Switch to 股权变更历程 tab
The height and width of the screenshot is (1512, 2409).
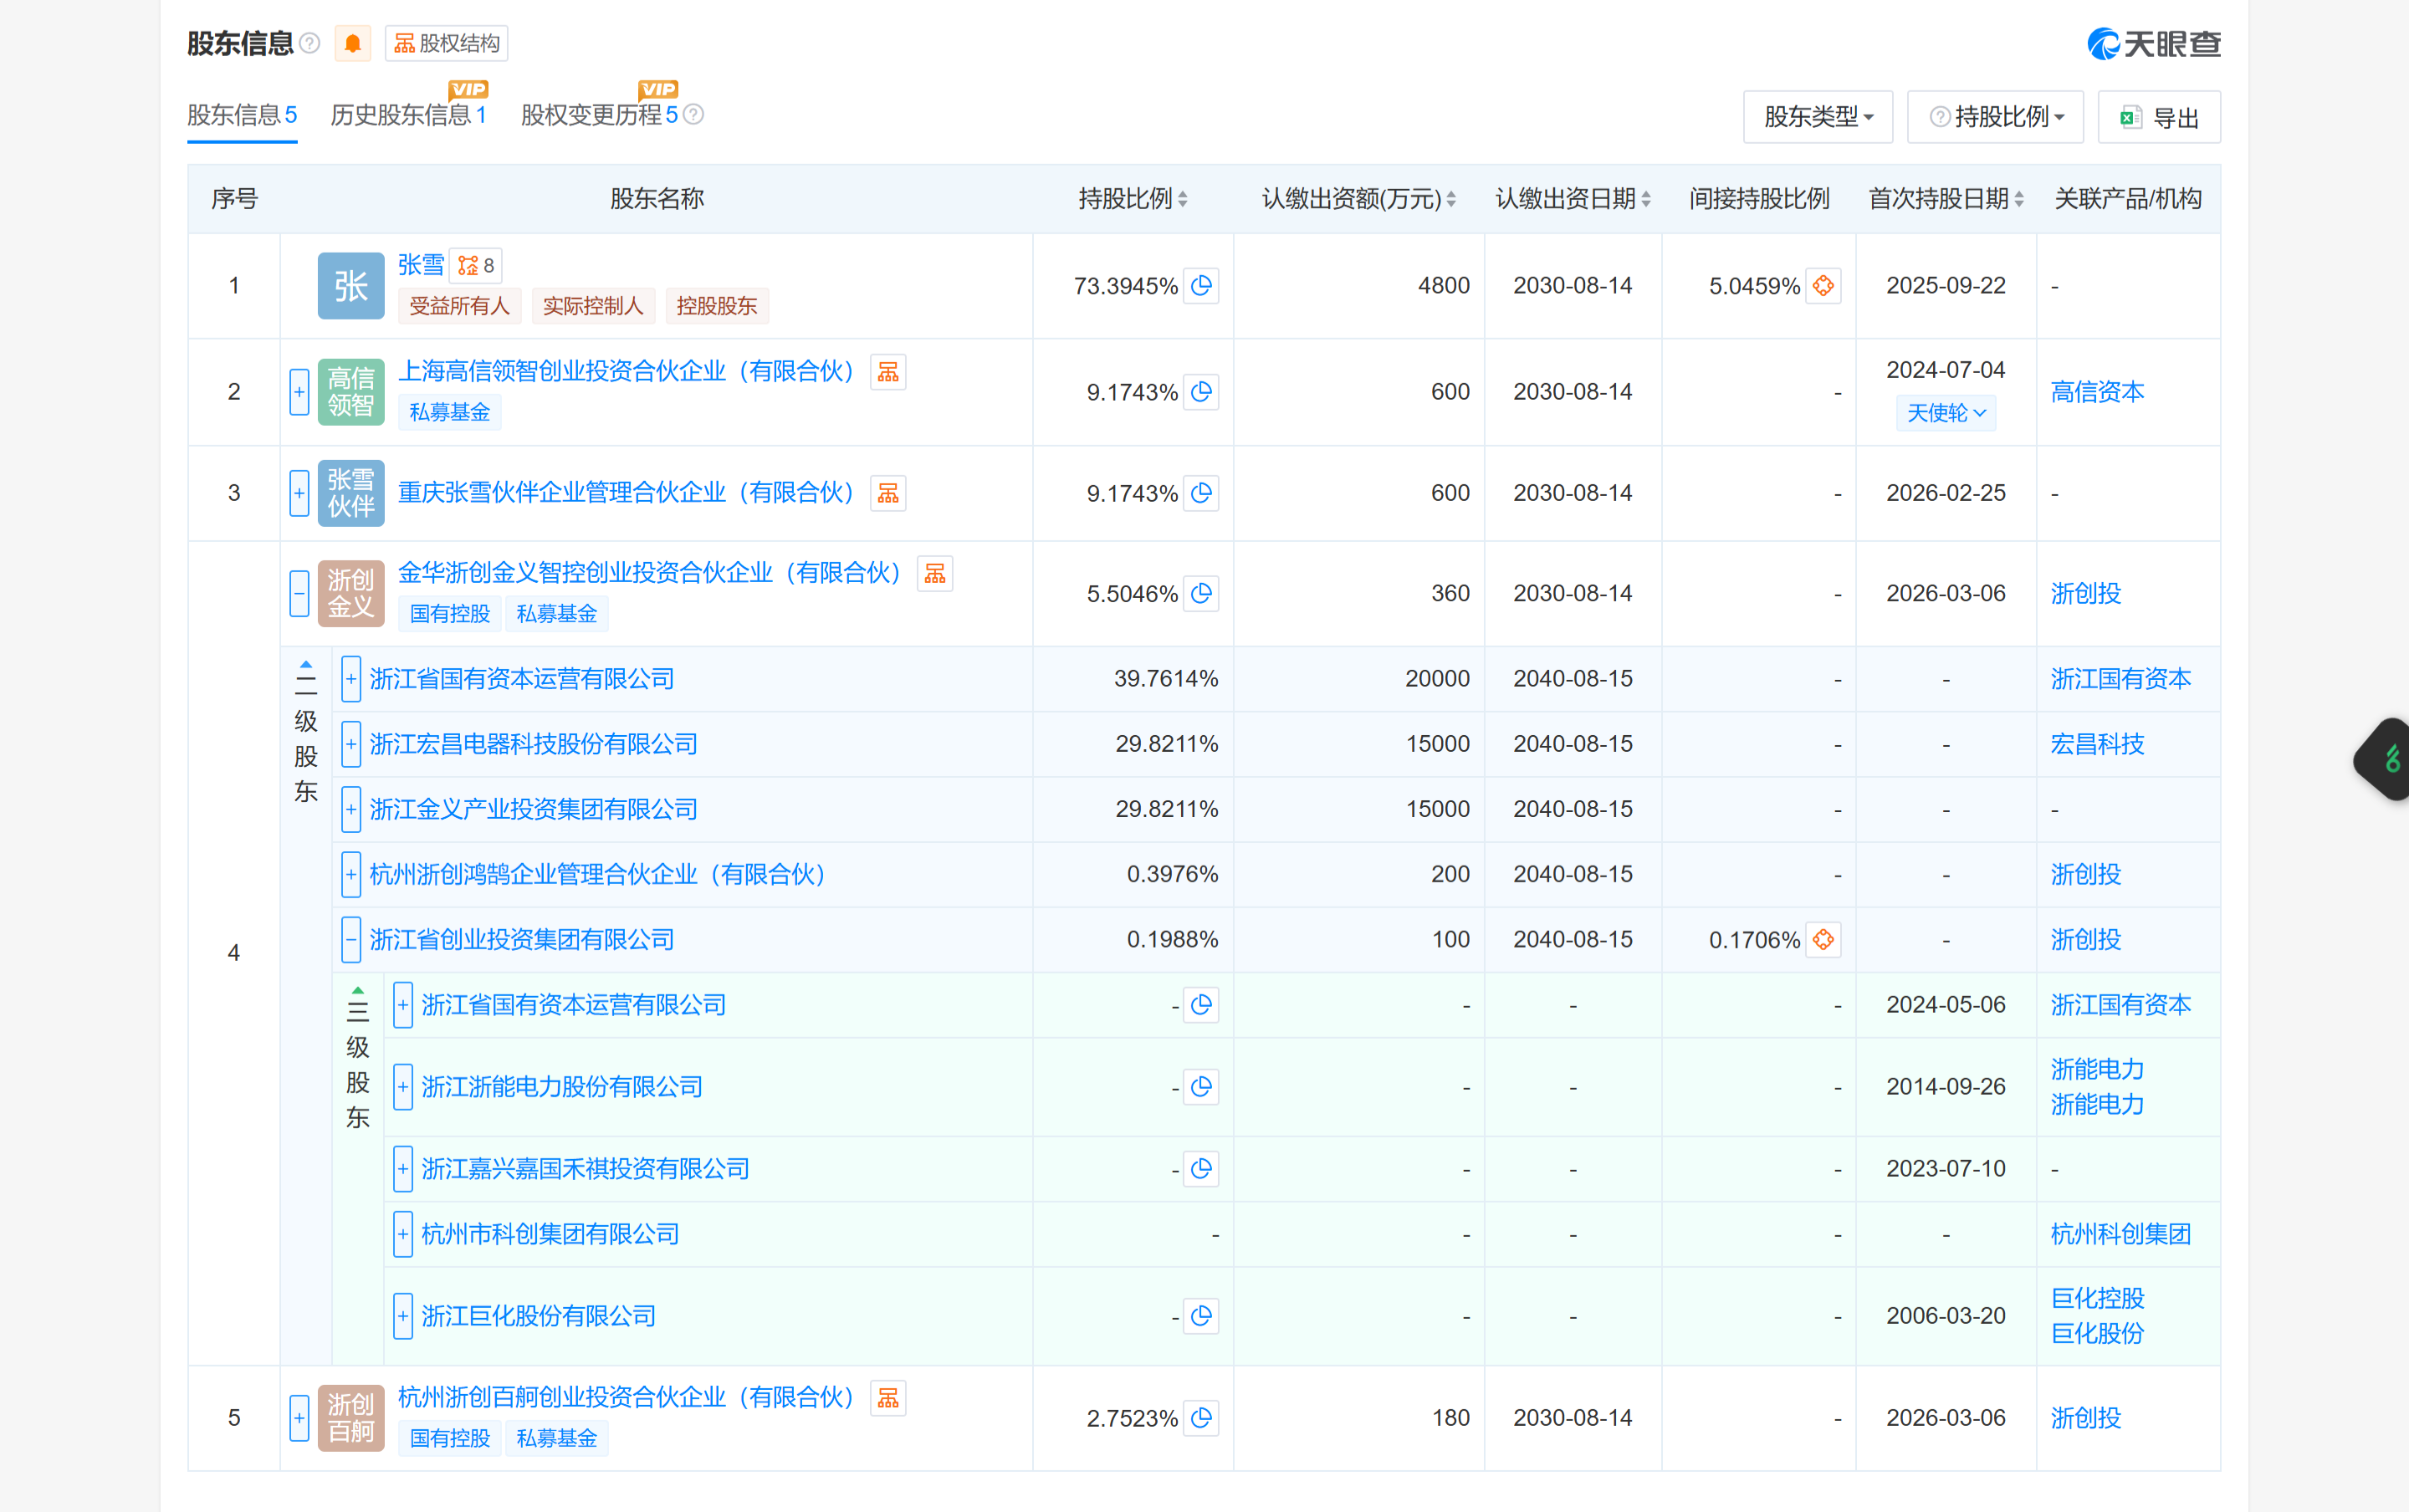click(x=599, y=115)
